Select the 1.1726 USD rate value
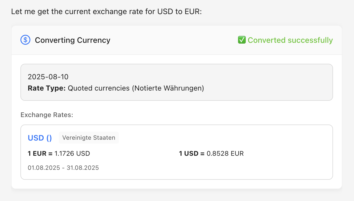Viewport: 354px width, 201px height. point(72,154)
